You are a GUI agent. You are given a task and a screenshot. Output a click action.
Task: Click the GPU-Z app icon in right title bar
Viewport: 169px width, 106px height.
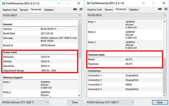click(88, 3)
